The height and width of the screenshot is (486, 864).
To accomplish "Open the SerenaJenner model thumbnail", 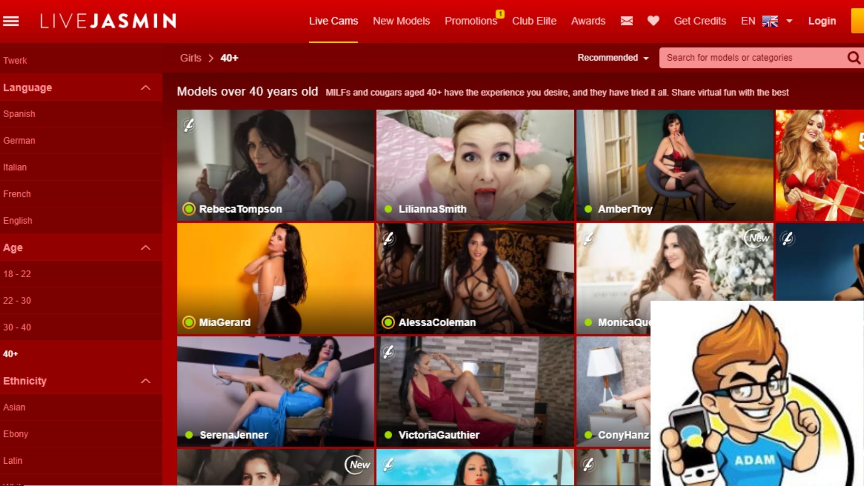I will pyautogui.click(x=275, y=391).
